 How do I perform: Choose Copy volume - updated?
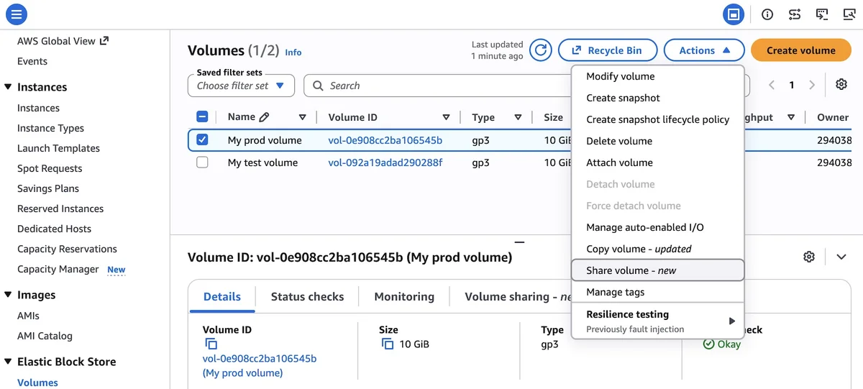click(657, 249)
